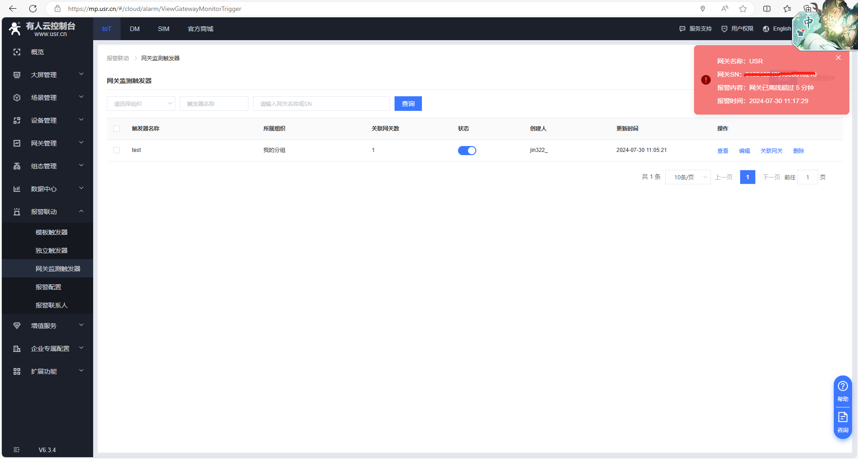Toggle the status switch for test trigger
Viewport: 858px width, 459px height.
point(467,151)
